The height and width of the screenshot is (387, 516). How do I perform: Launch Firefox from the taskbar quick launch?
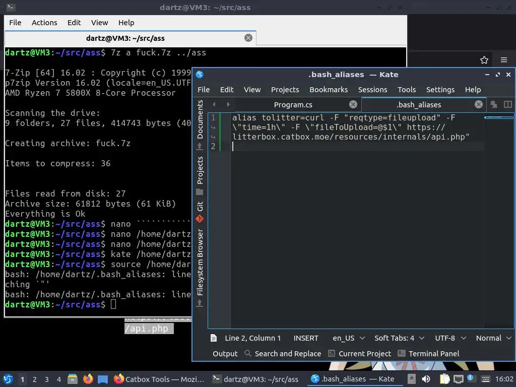coord(88,379)
